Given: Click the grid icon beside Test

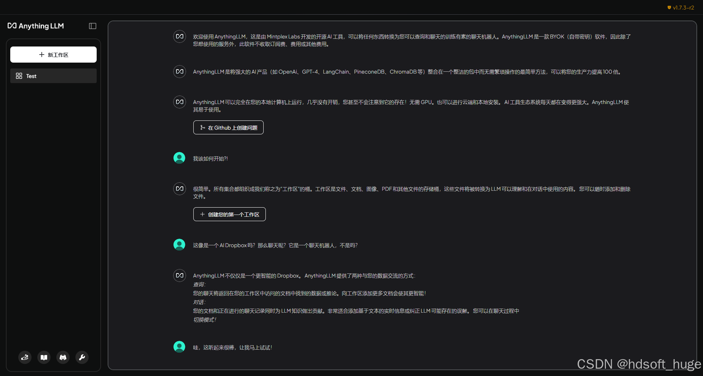Looking at the screenshot, I should [x=19, y=76].
